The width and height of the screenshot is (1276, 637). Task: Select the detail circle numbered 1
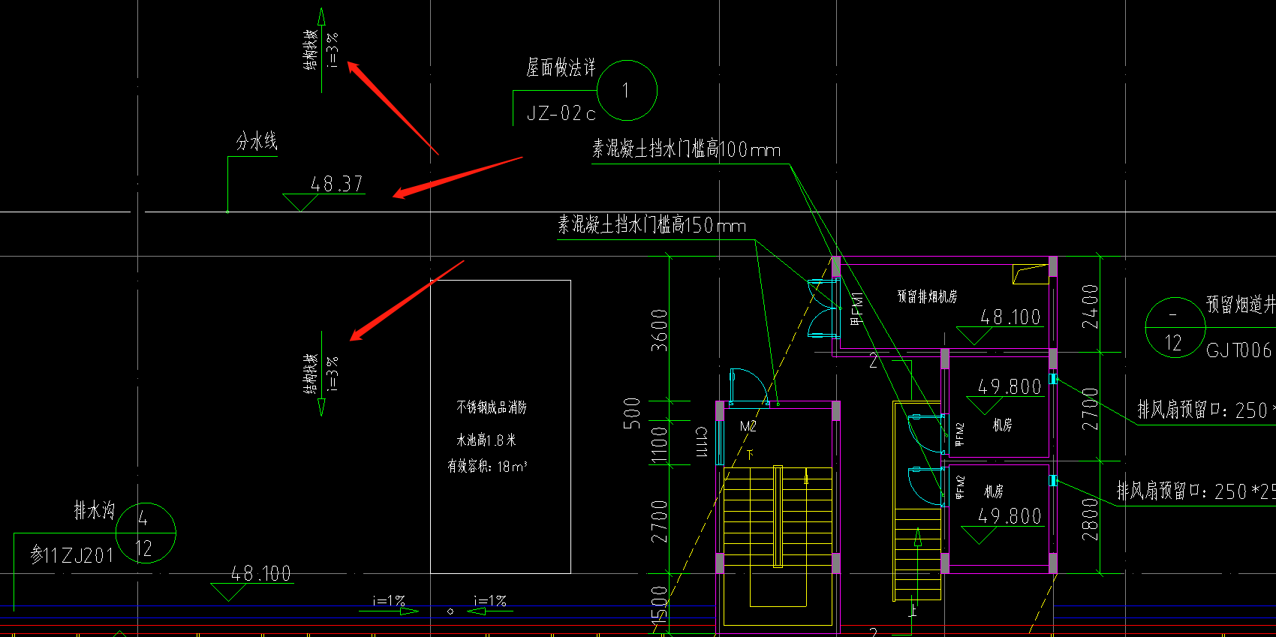(x=627, y=91)
